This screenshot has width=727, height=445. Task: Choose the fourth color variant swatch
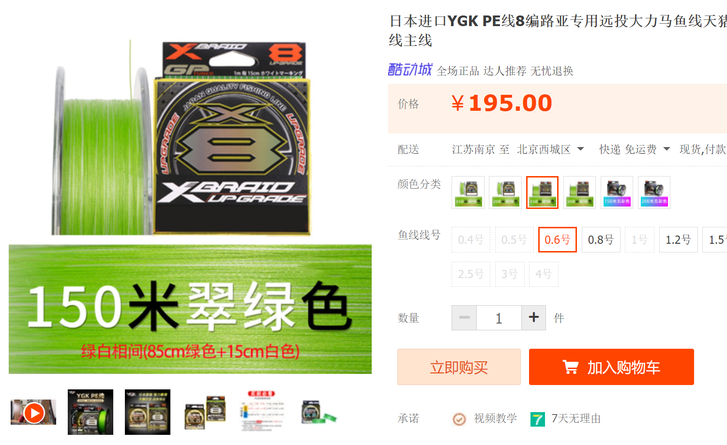click(579, 193)
